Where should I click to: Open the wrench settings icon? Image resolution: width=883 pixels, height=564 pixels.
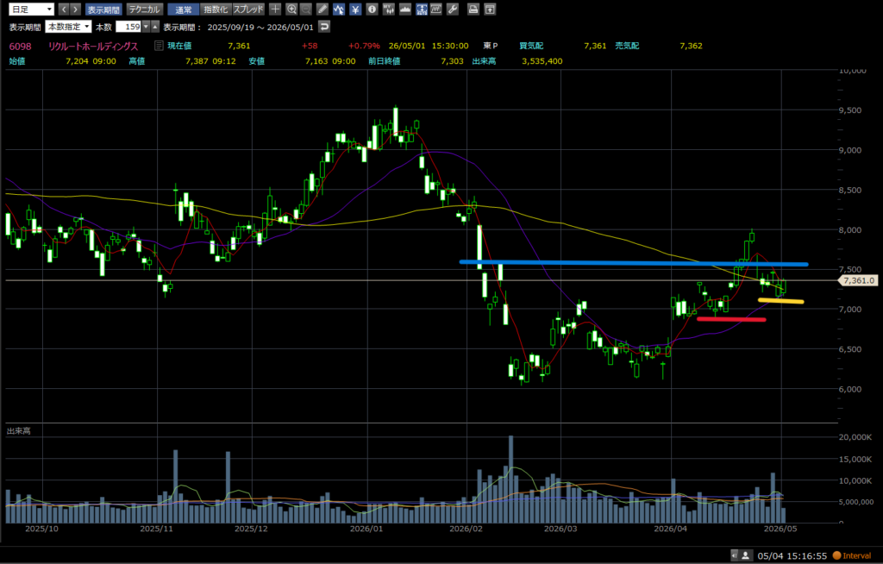point(453,9)
